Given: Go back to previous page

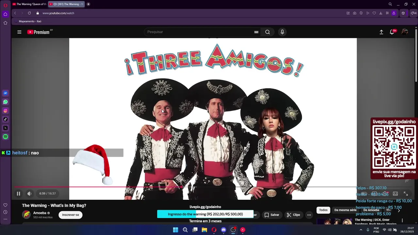Looking at the screenshot, I should click(15, 13).
